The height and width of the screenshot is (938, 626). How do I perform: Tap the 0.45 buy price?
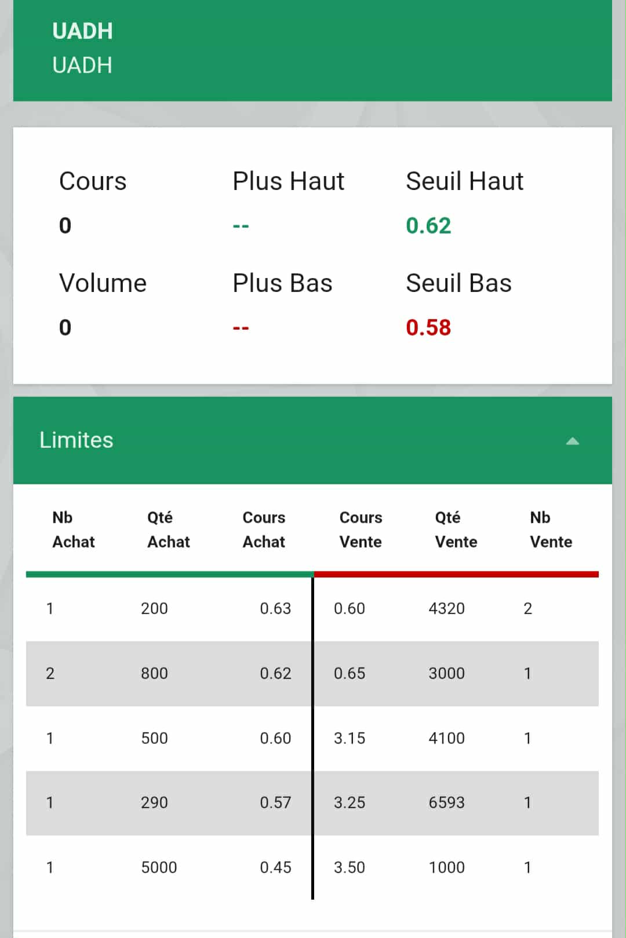point(275,867)
